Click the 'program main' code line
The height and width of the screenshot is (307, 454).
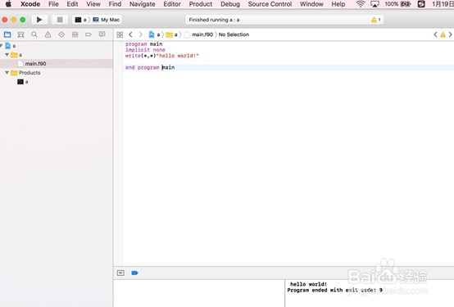pyautogui.click(x=144, y=44)
